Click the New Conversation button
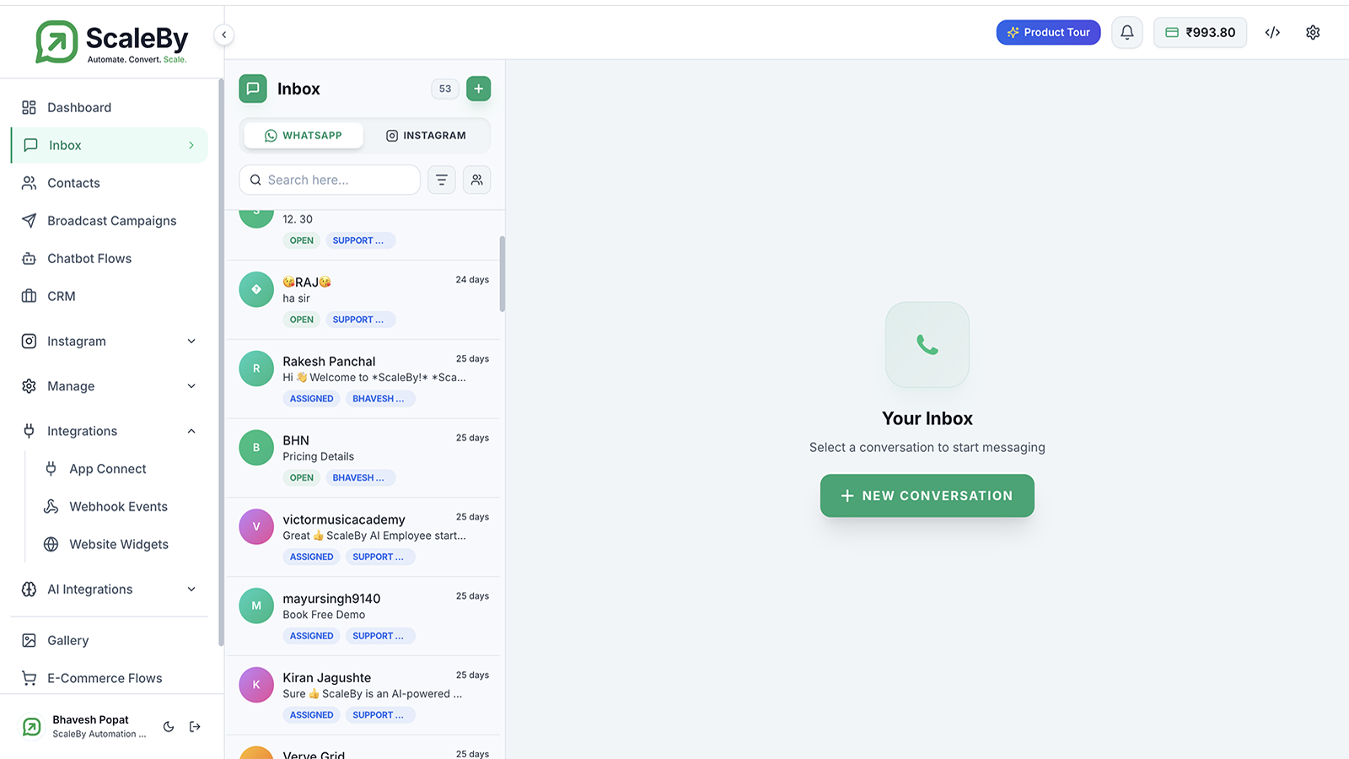1349x759 pixels. pos(927,496)
